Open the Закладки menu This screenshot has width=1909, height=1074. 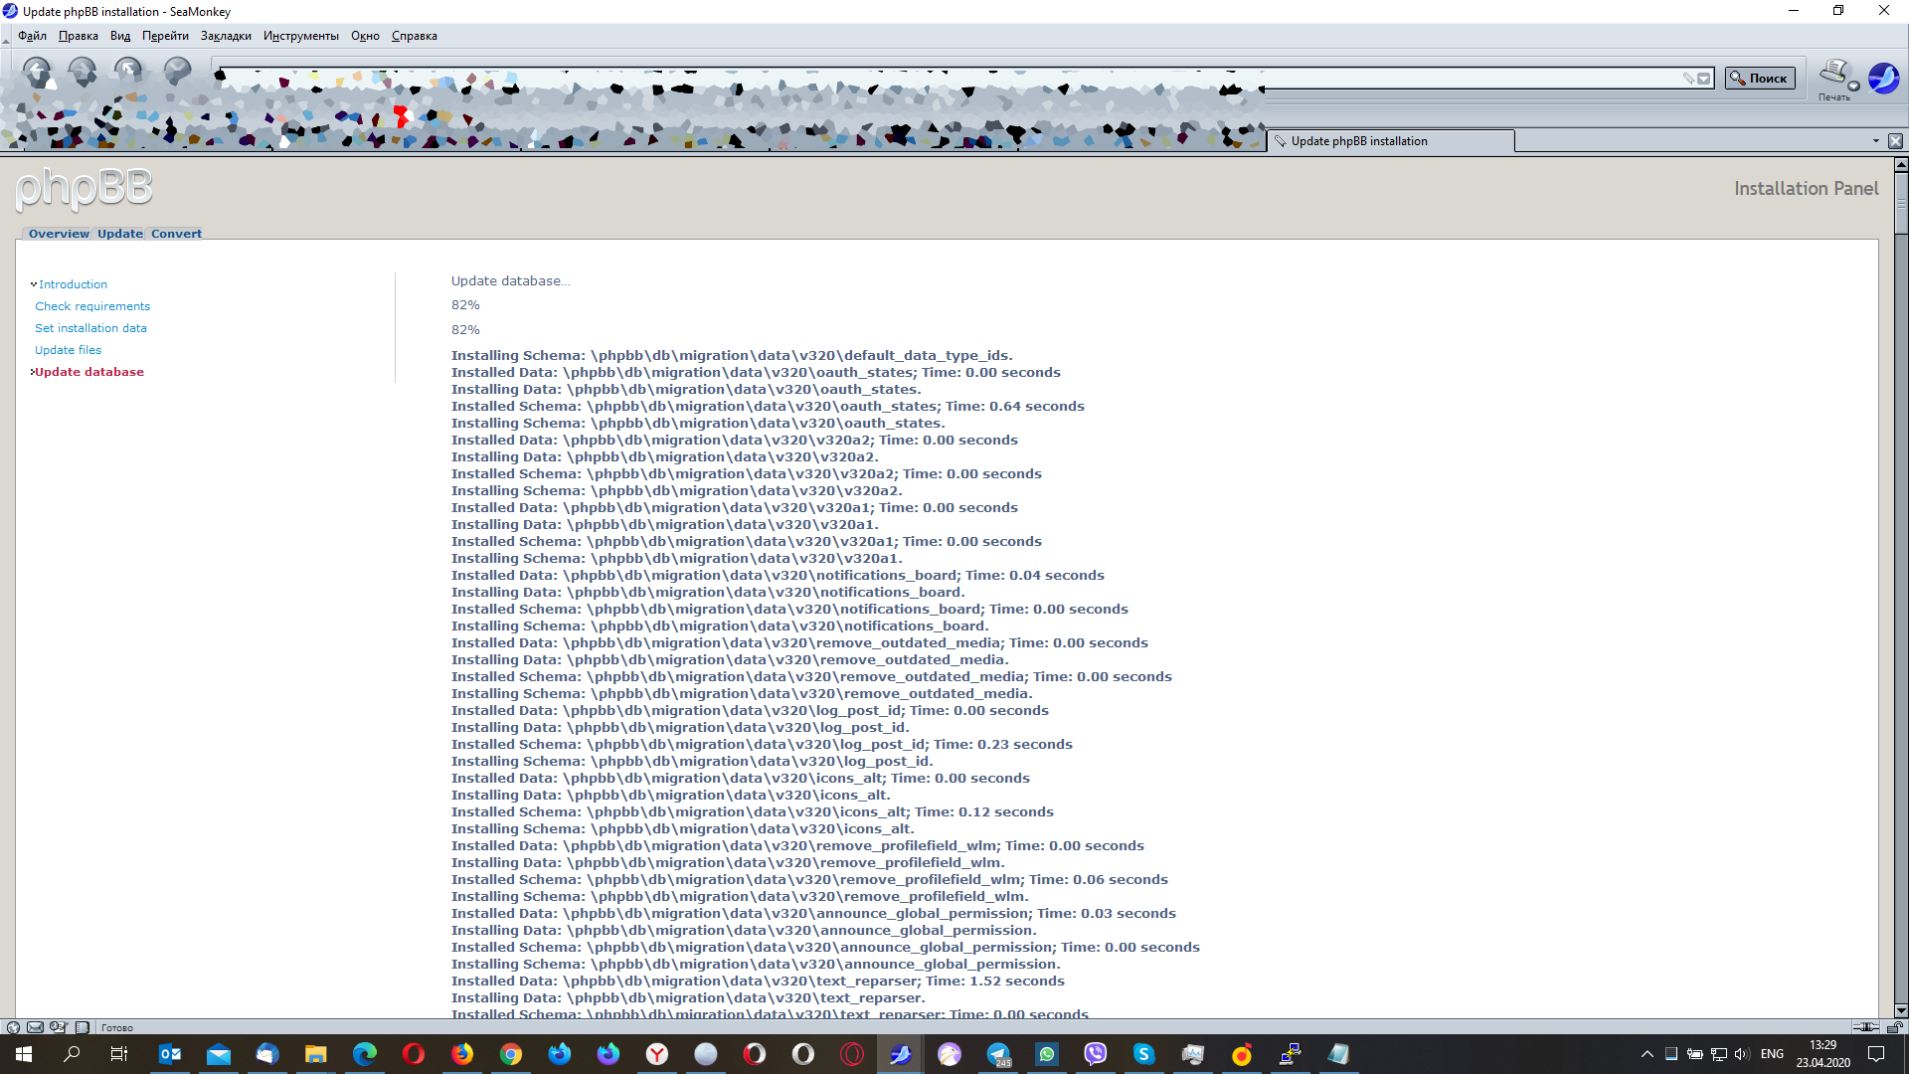pos(226,36)
